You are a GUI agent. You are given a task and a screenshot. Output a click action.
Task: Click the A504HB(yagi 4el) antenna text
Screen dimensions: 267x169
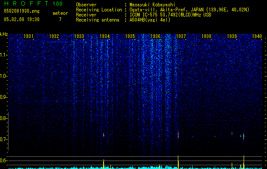(150, 20)
